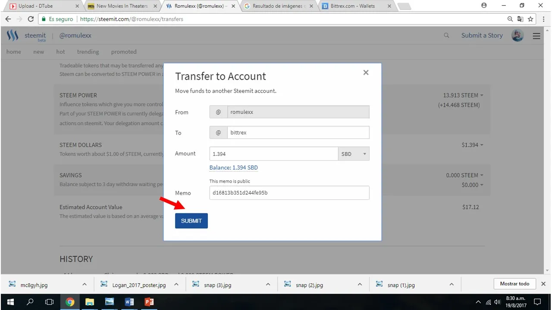Open PowerPoint from the taskbar
This screenshot has height=310, width=552.
click(149, 302)
